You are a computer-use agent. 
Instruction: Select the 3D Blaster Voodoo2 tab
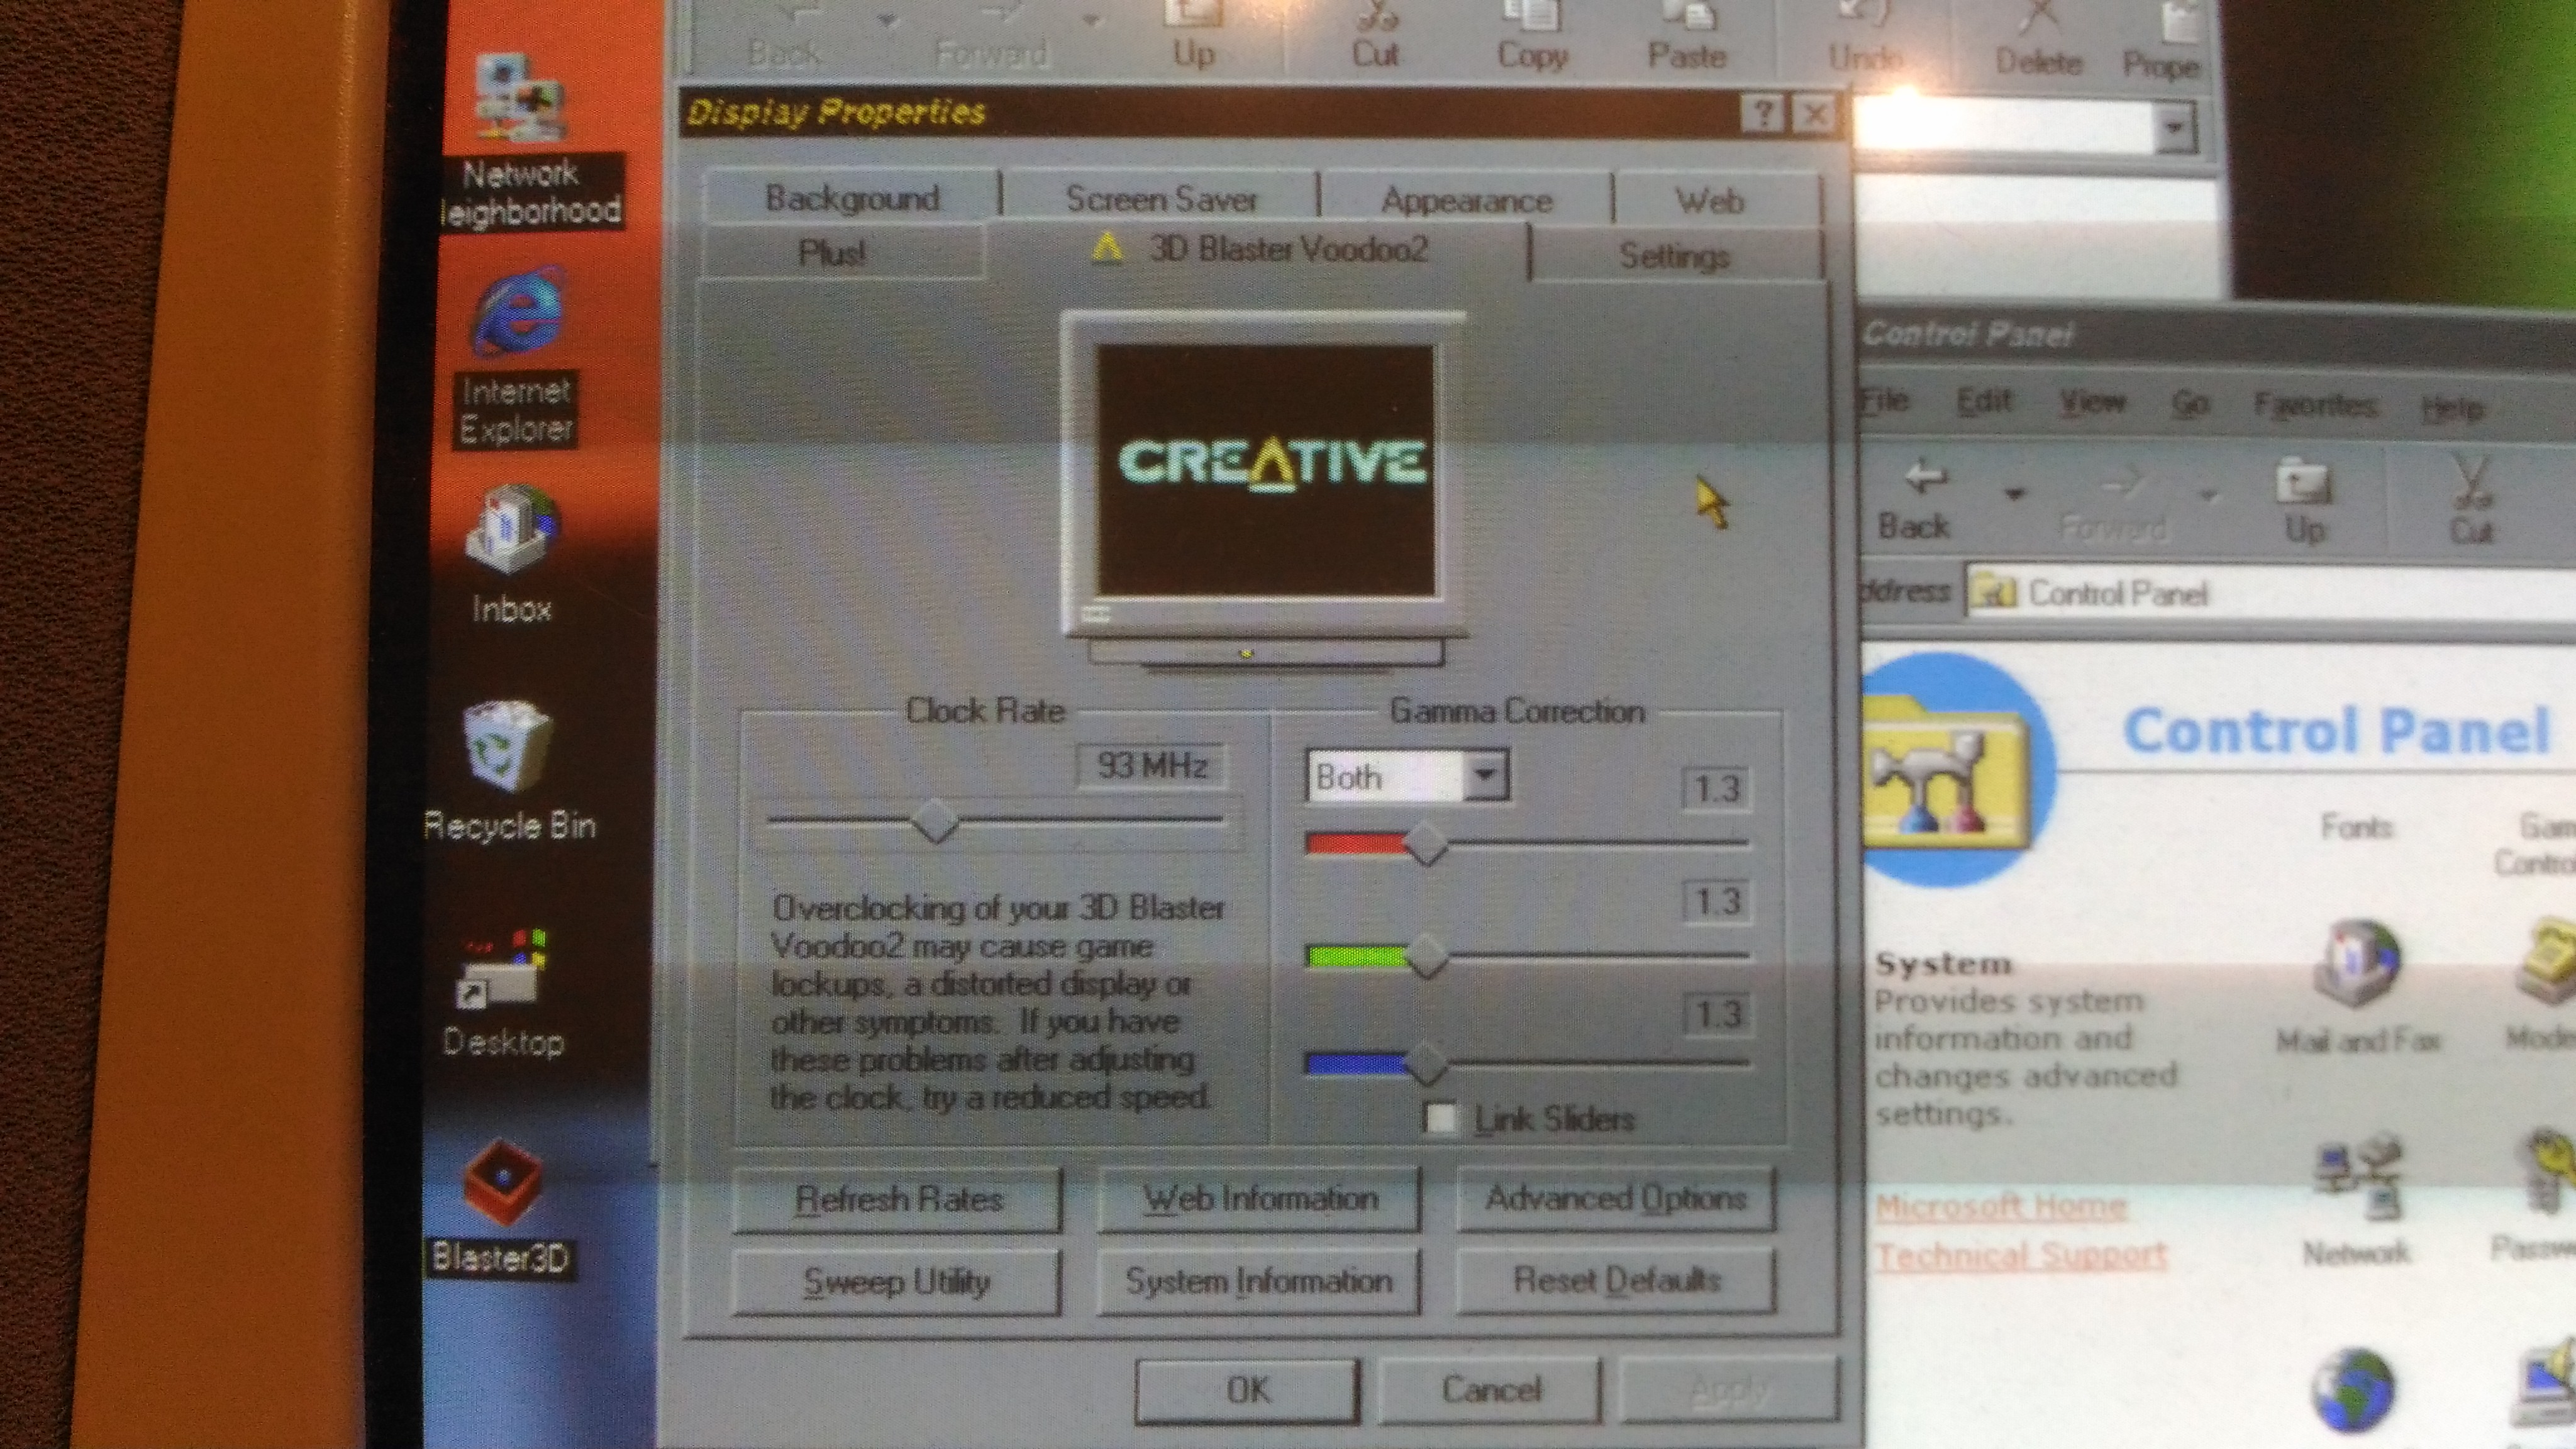click(1260, 249)
